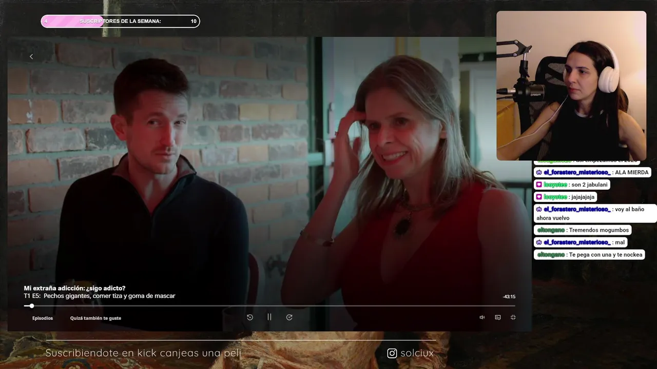The image size is (657, 369).
Task: Click show title 'Mi extraña adicción: ¿sigo adicto?'
Action: tap(74, 288)
